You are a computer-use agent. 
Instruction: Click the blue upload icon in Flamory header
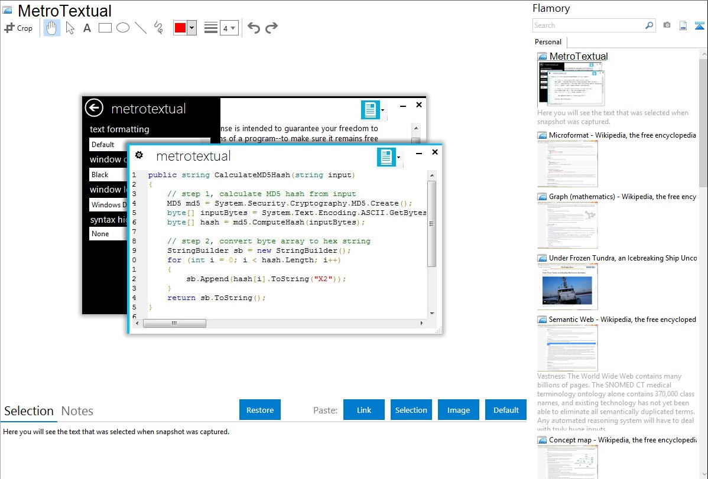pos(699,26)
